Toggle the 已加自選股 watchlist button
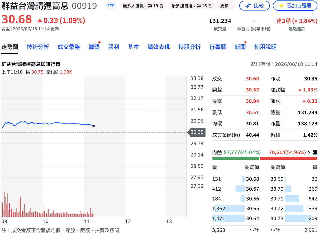320x235 pixels. pos(295,6)
